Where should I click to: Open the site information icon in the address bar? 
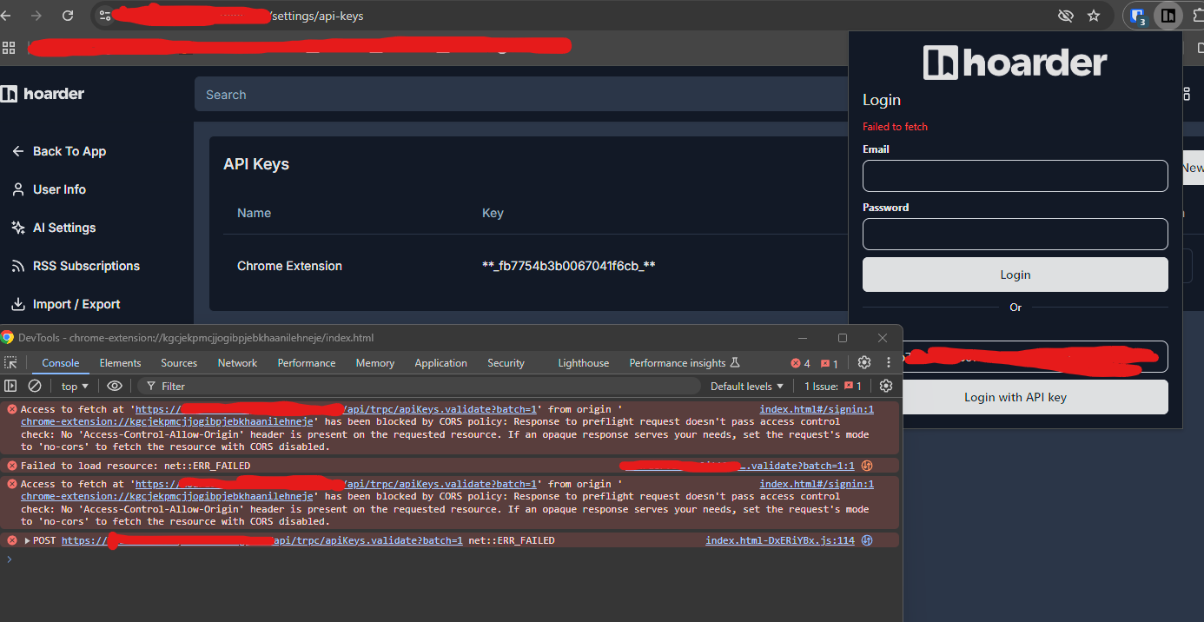[104, 16]
